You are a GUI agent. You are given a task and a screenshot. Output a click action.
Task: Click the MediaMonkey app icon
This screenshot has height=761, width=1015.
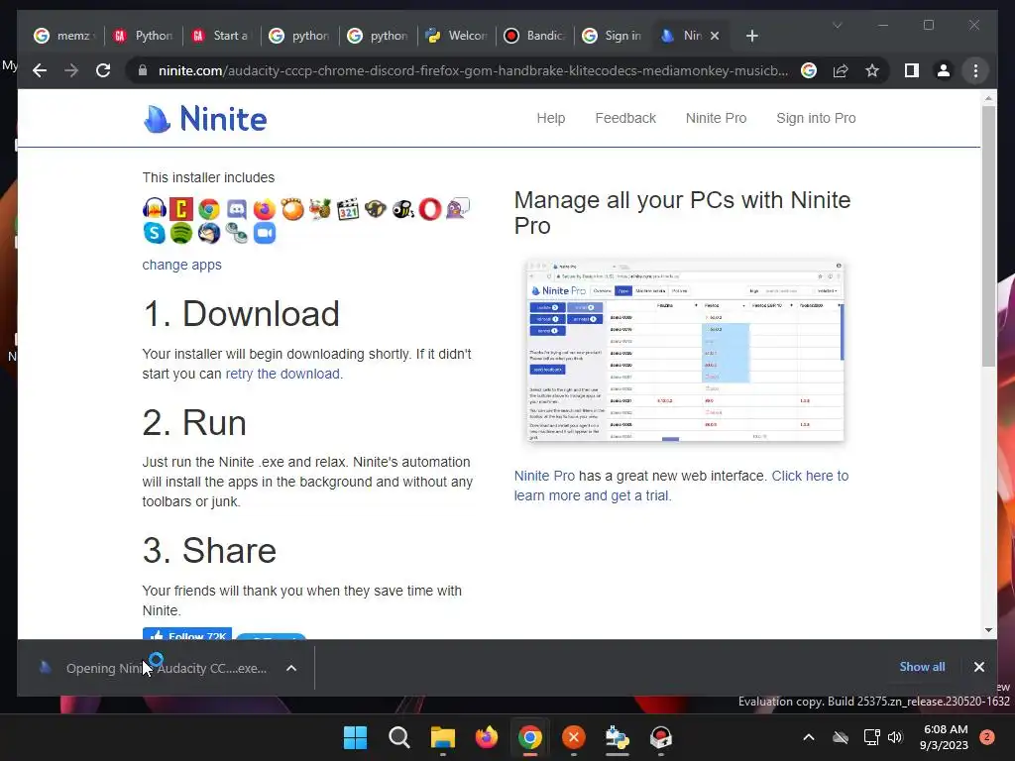tap(376, 208)
